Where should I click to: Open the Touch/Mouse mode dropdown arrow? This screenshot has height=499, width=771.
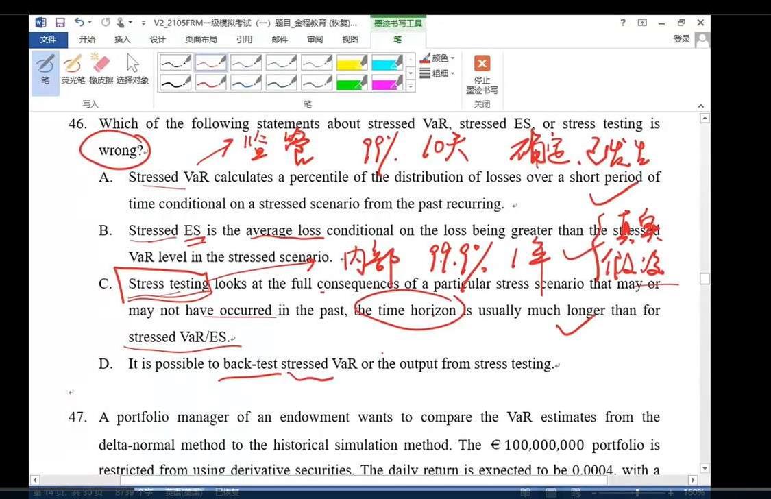[130, 22]
